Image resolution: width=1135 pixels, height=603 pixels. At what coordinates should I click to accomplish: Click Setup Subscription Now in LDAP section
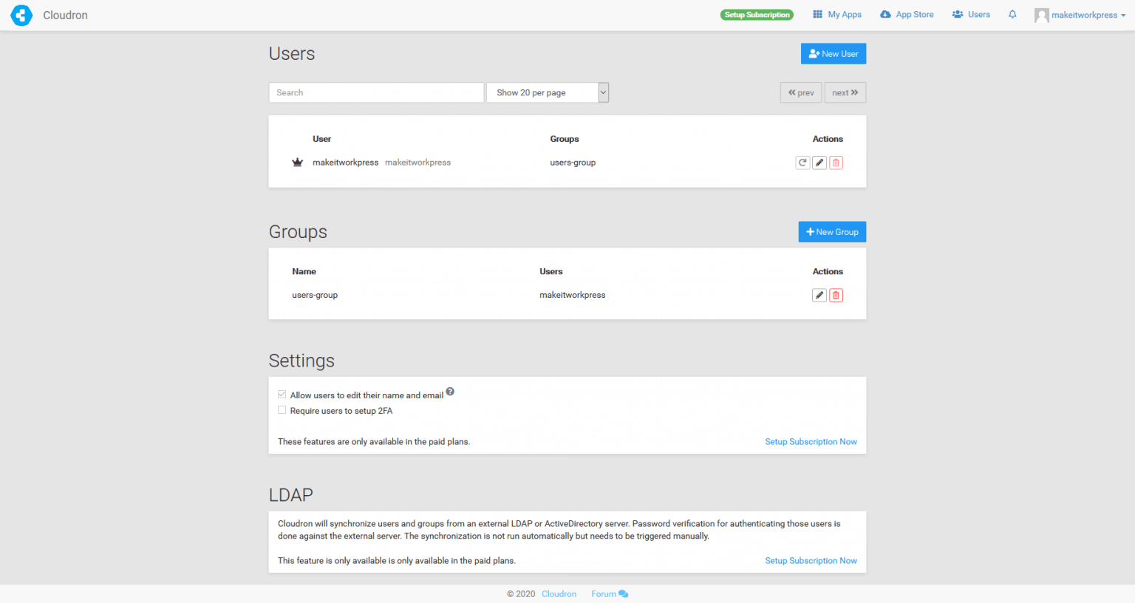tap(811, 560)
